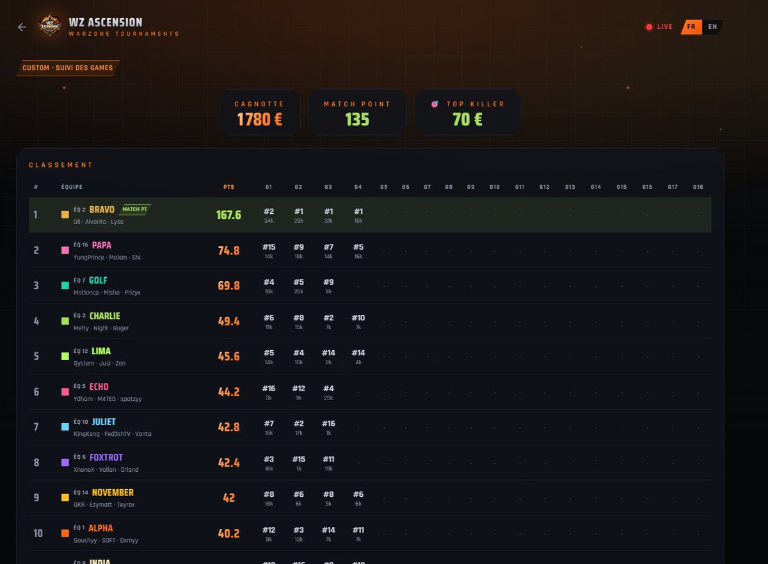
Task: Select team name PAPA
Action: [x=102, y=245]
